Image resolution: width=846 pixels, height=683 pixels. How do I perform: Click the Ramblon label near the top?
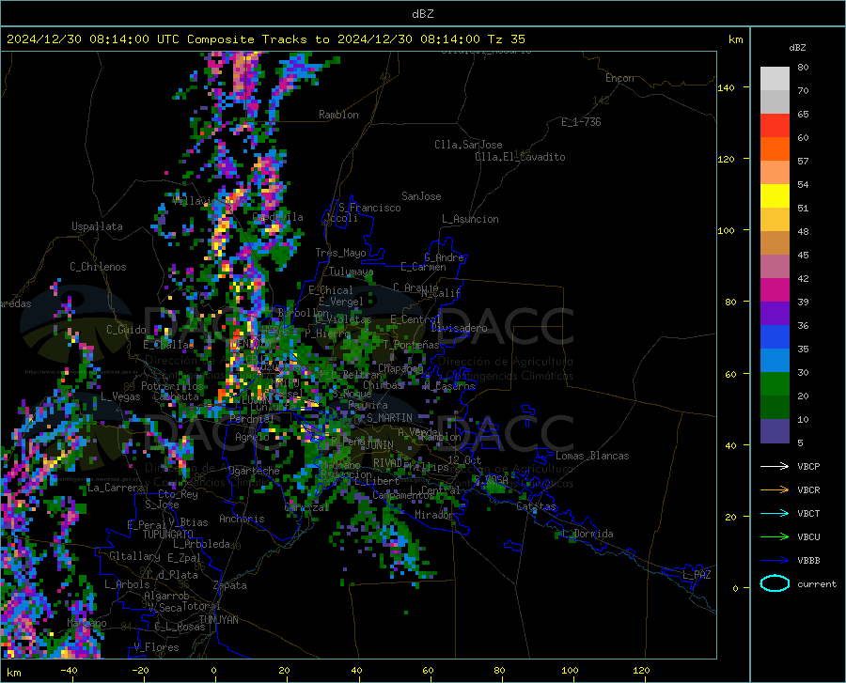pos(338,115)
